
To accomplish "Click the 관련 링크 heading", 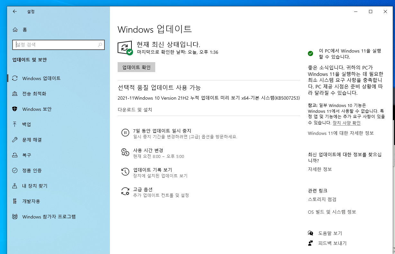I will [x=318, y=191].
